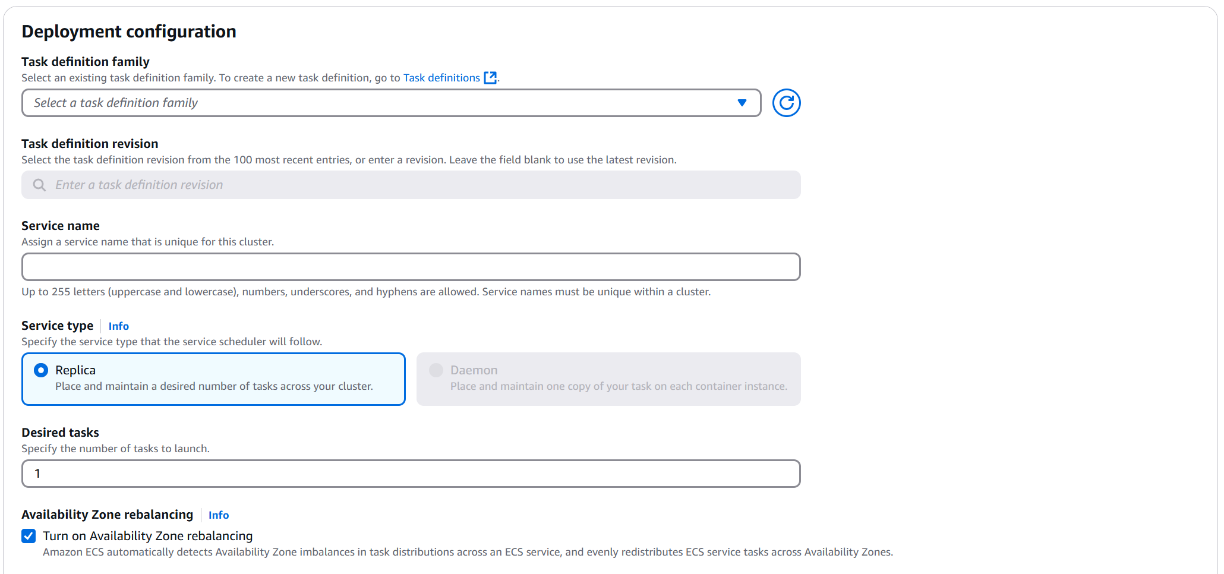
Task: Click the search magnifier in revision field
Action: 39,185
